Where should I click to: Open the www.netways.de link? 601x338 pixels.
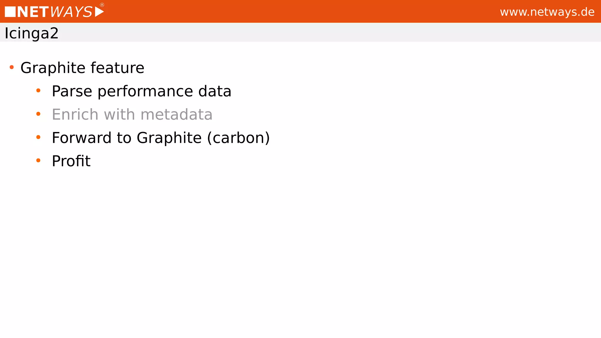[x=547, y=12]
